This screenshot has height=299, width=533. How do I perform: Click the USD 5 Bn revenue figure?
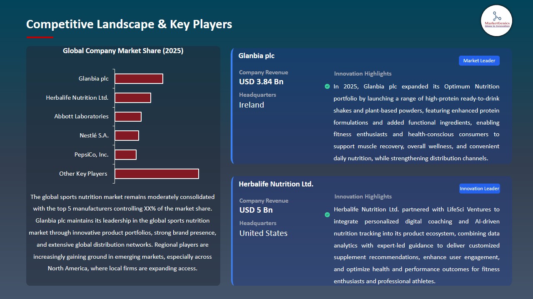(x=256, y=210)
